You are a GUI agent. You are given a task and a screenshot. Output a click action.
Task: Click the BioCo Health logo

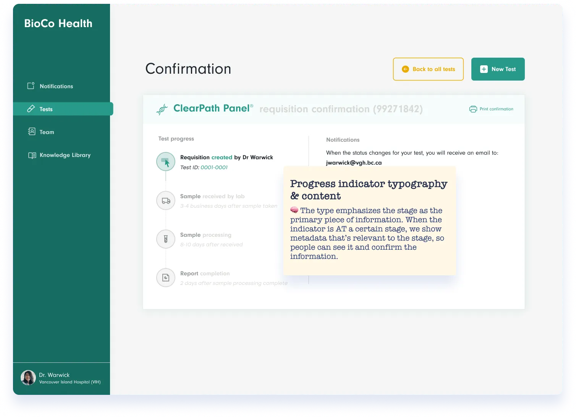click(58, 23)
